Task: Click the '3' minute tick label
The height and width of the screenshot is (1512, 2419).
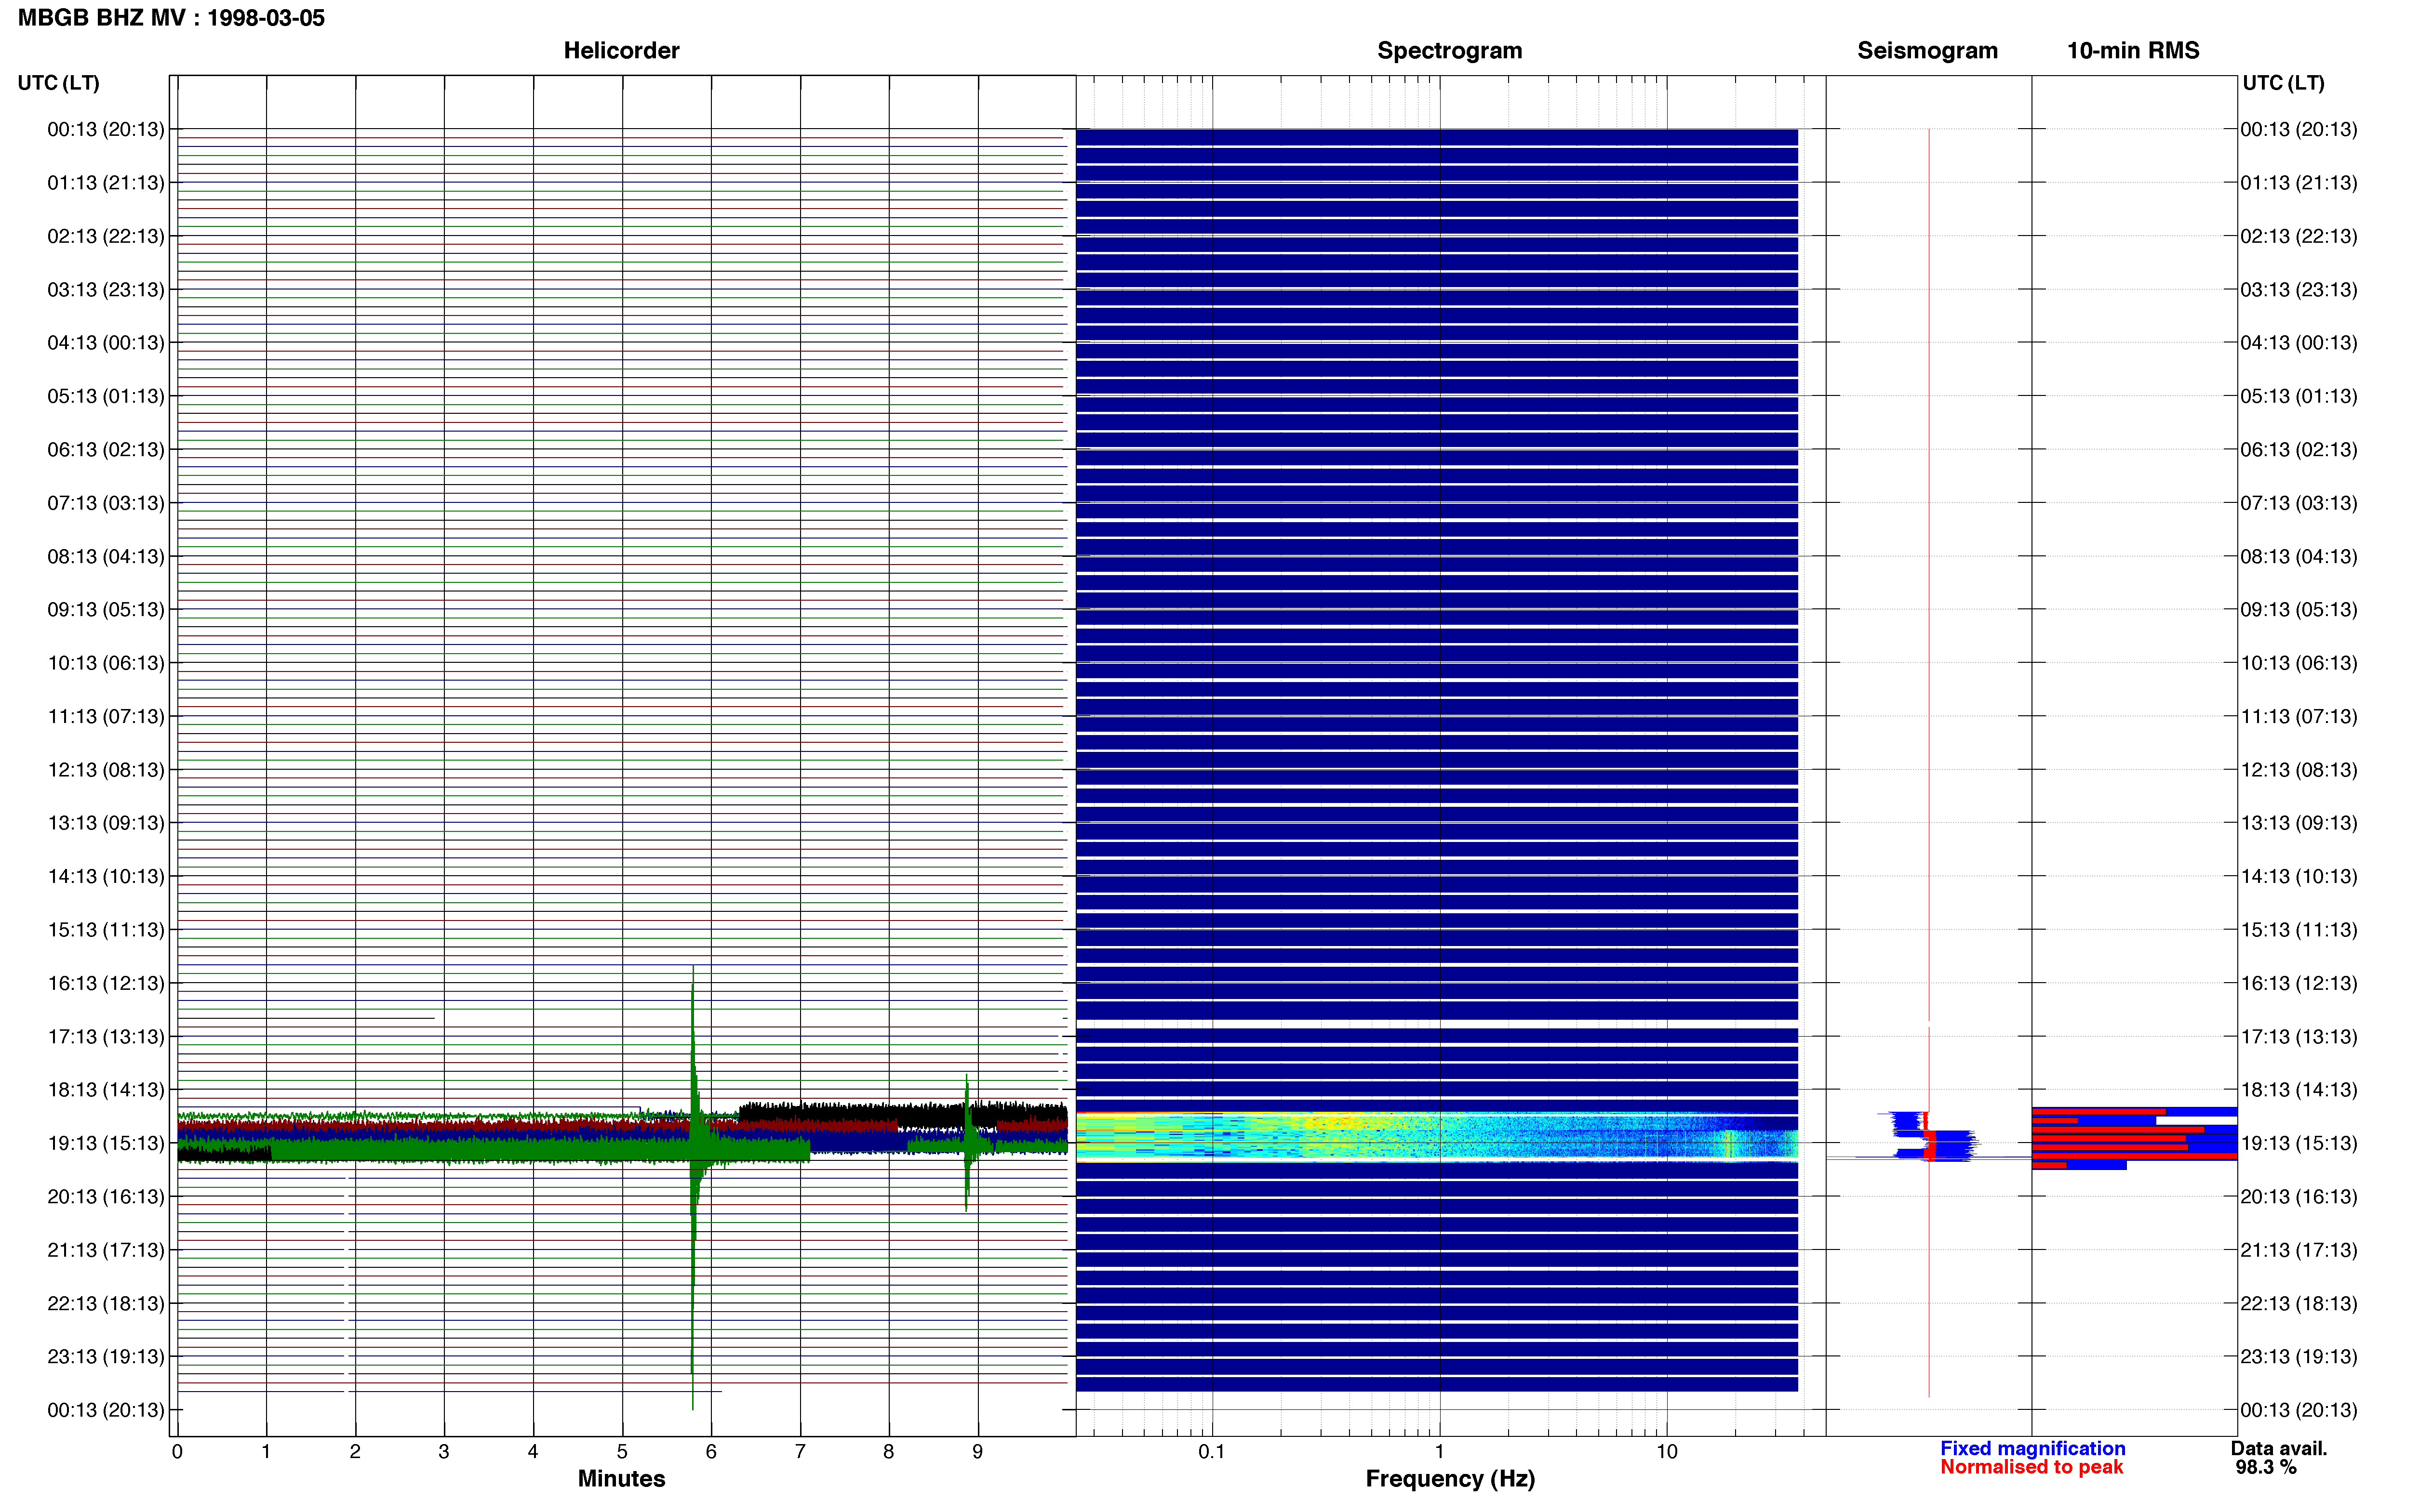Action: point(444,1451)
